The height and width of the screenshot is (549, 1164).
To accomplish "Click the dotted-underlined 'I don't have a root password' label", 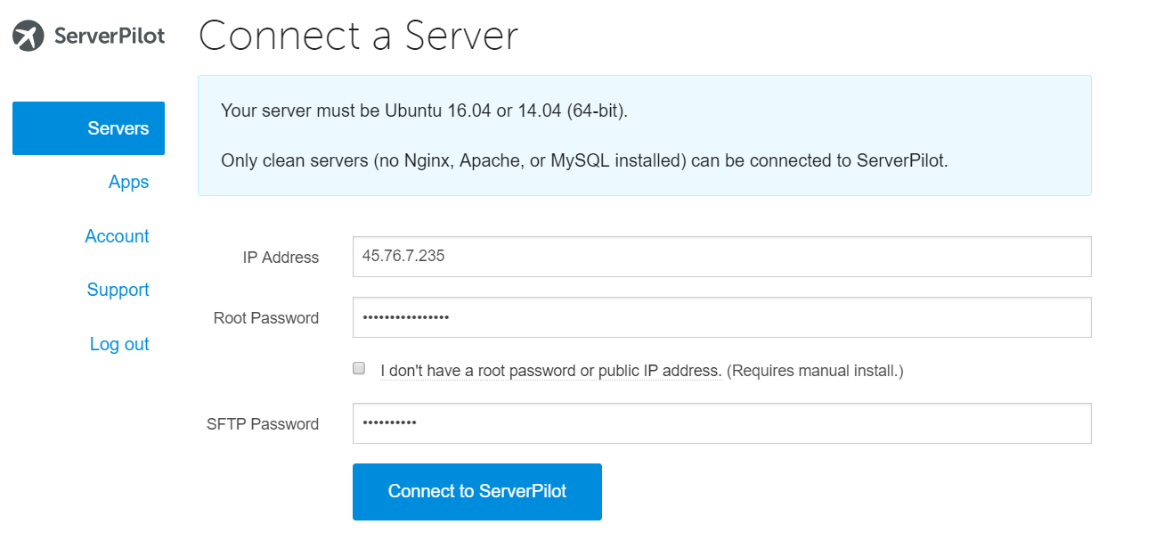I will (550, 371).
